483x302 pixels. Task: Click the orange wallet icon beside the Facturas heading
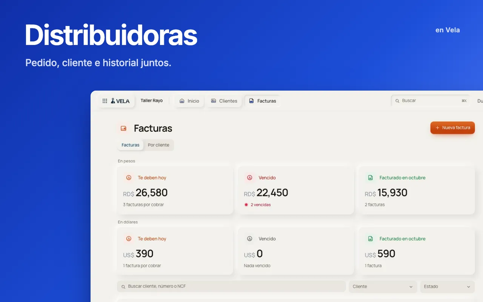(x=123, y=128)
